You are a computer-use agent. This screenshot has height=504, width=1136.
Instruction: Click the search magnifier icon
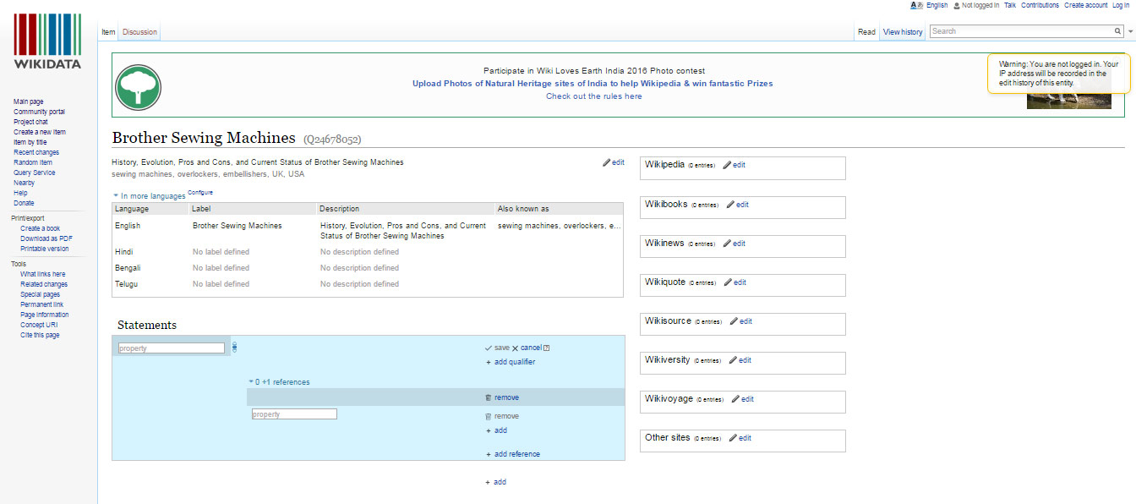pos(1117,31)
